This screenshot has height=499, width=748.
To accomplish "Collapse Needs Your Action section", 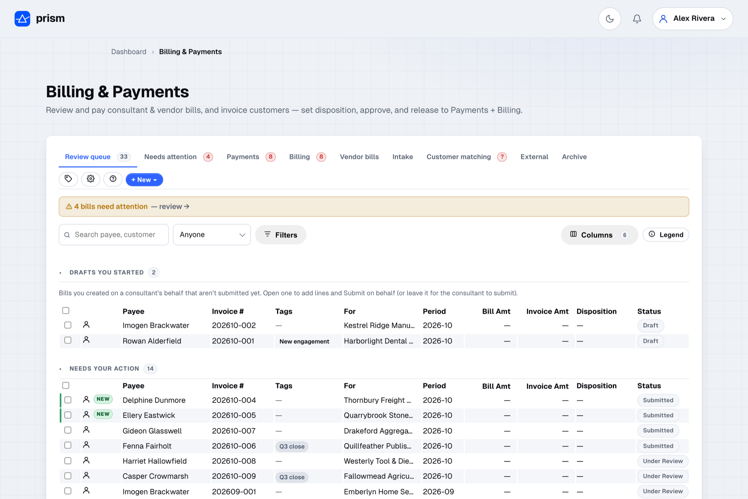I will 60,369.
